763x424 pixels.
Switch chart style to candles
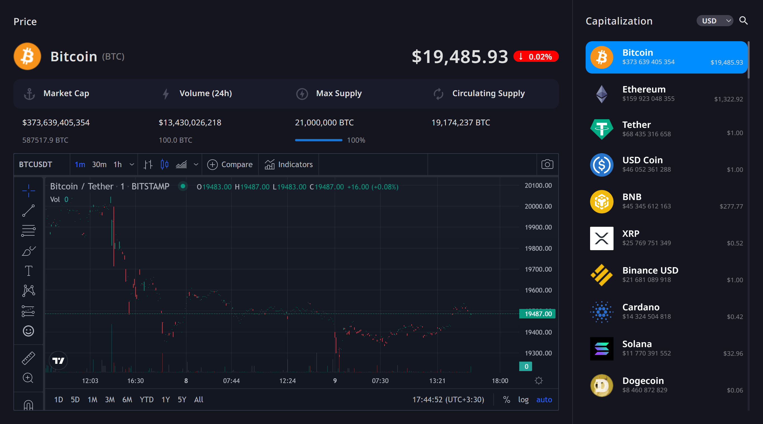(x=164, y=164)
